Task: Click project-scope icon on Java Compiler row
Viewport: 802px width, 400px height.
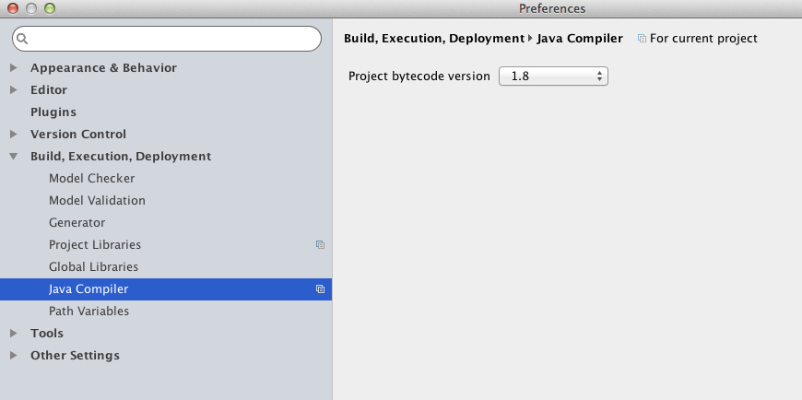Action: 320,289
